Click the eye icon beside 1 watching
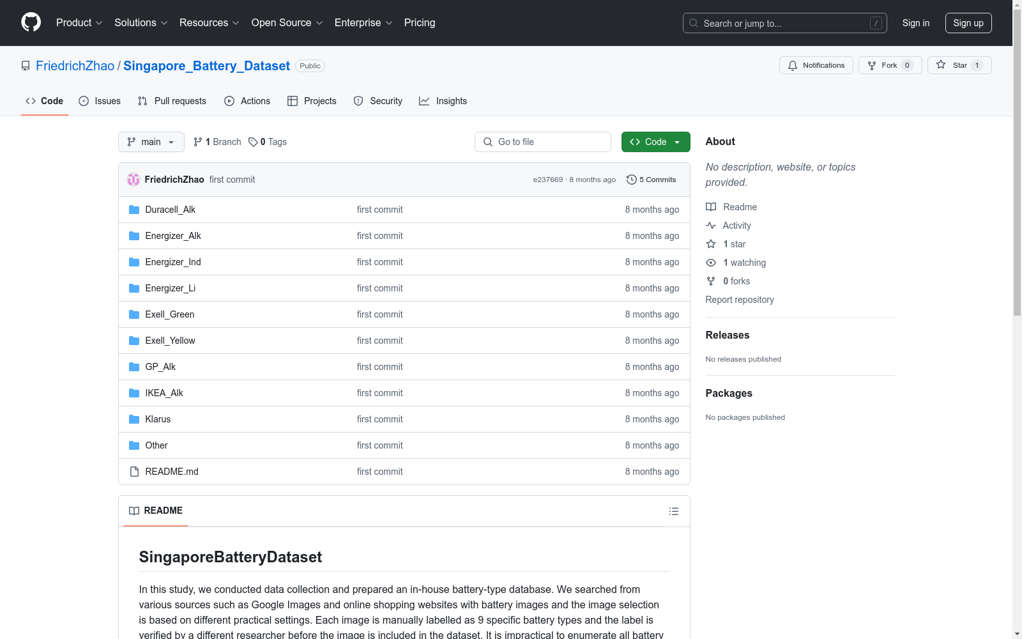Screen dimensions: 1022x639 pyautogui.click(x=711, y=263)
